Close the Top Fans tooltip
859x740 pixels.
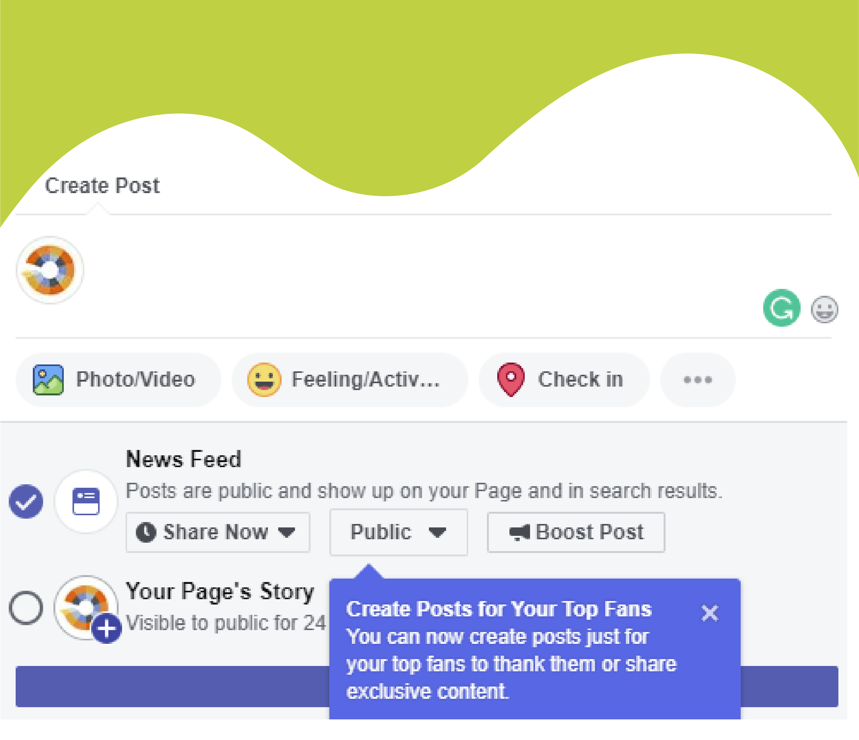point(710,613)
